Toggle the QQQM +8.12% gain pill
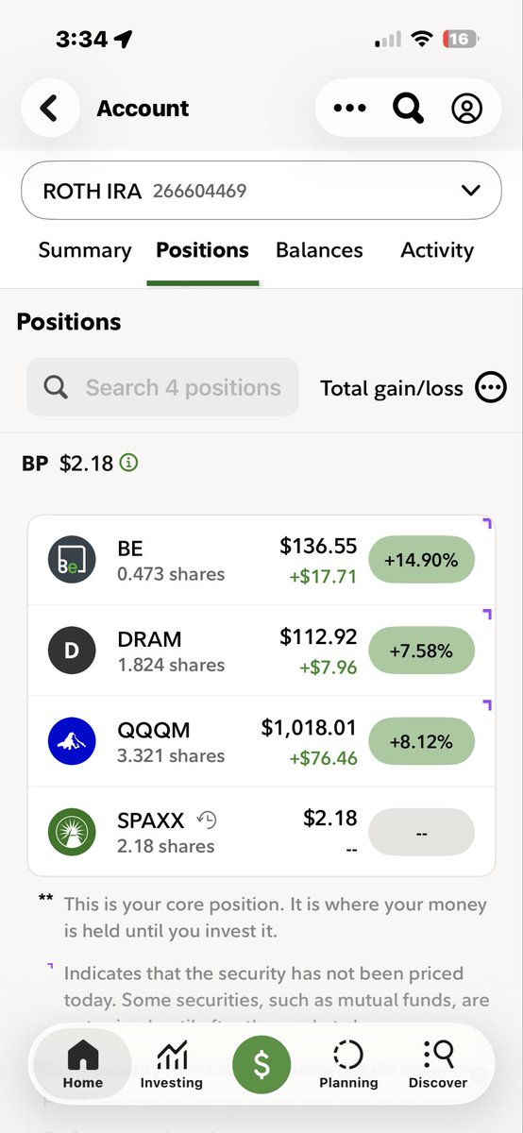Screen dimensions: 523x1133 point(421,741)
